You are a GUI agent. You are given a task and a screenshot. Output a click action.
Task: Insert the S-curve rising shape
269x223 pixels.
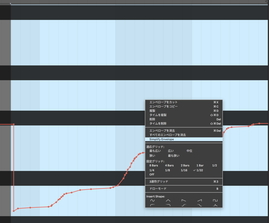point(184,205)
